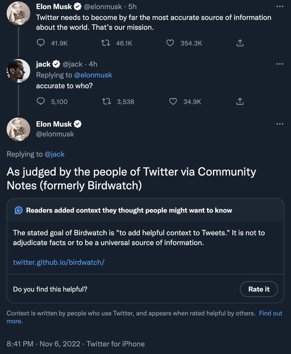Retweet the top Elon Musk tweet
Image resolution: width=291 pixels, height=354 pixels.
click(x=105, y=43)
